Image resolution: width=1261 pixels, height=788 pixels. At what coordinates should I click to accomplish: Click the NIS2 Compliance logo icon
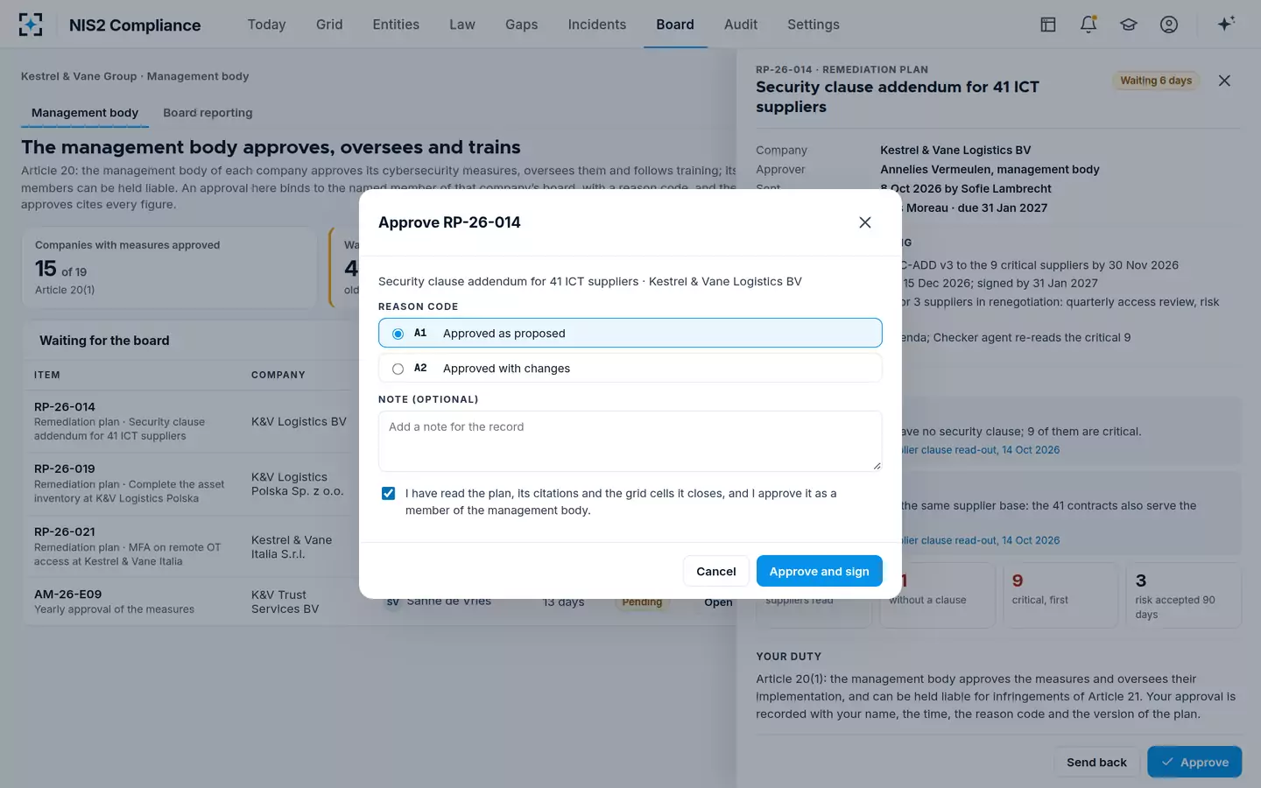pos(31,25)
